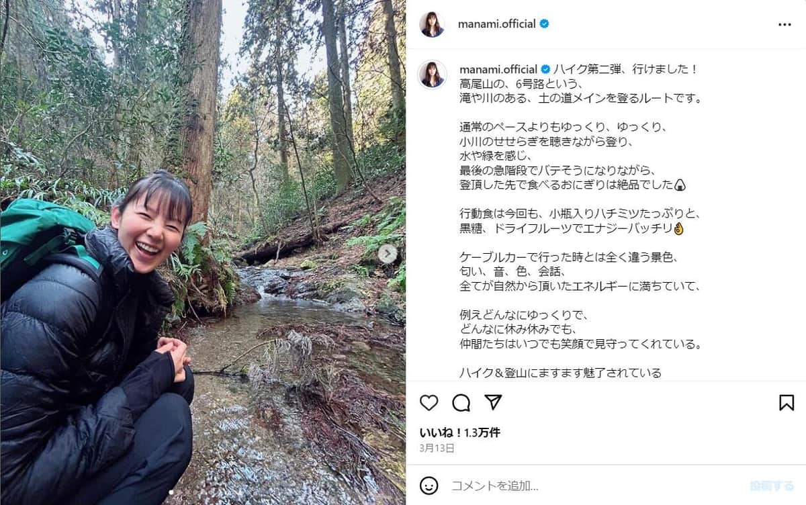Advance the carousel with the right arrow
The image size is (806, 505).
coord(386,252)
